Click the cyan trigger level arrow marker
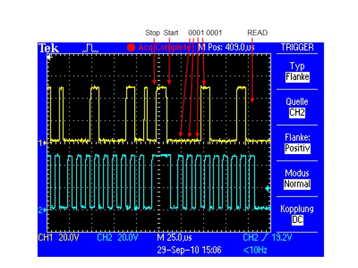The height and width of the screenshot is (268, 358). click(267, 189)
